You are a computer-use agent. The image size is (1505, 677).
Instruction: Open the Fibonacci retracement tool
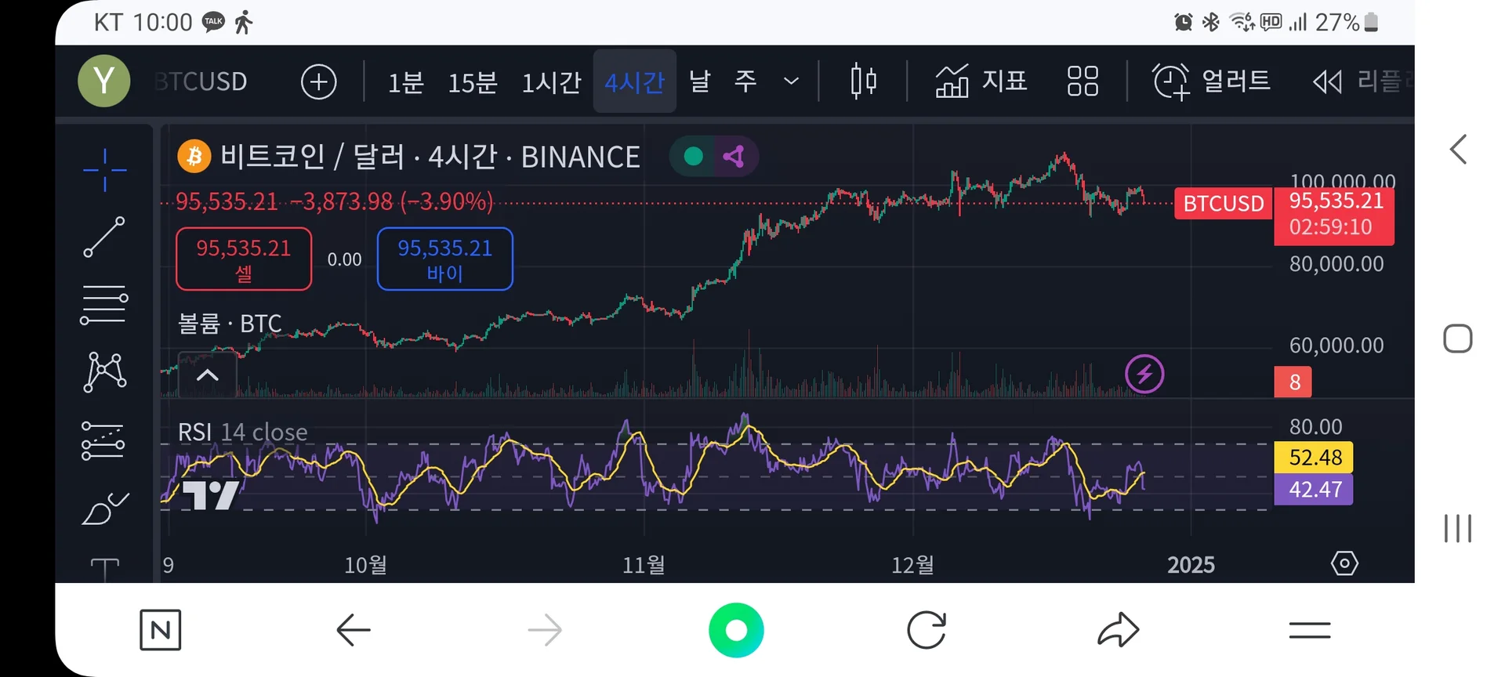[x=104, y=305]
